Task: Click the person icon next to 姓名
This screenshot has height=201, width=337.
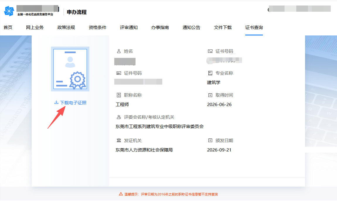Action: [x=119, y=51]
